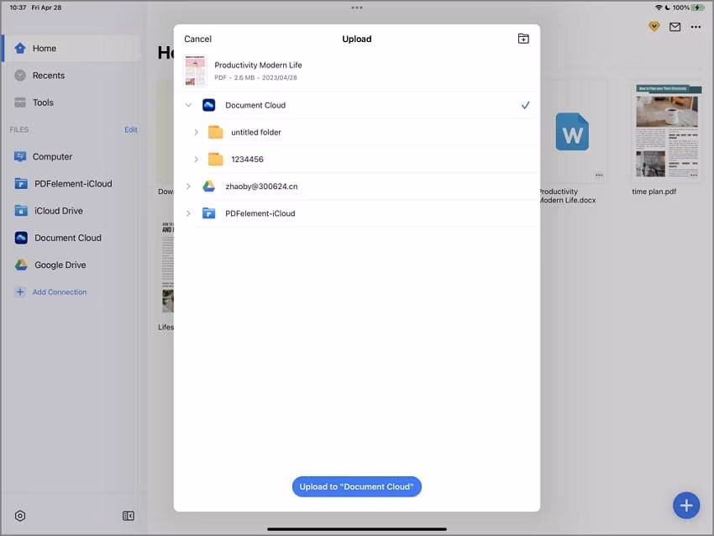714x536 pixels.
Task: Select PDFelement-iCloud folder icon in dialog
Action: click(209, 213)
